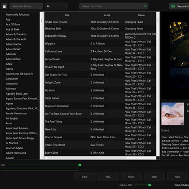Click the track table vertical scrollbar
Viewport: 189px width, 189px height.
coord(158,84)
